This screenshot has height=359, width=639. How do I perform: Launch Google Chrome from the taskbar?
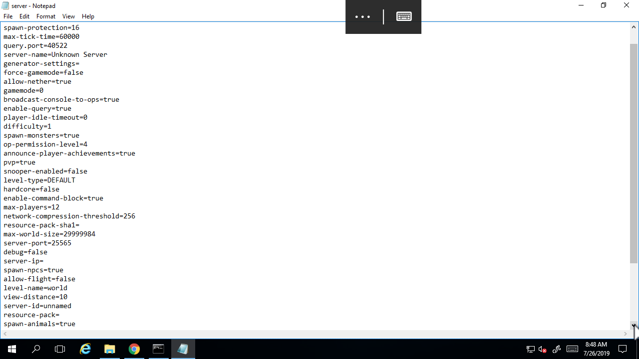134,349
